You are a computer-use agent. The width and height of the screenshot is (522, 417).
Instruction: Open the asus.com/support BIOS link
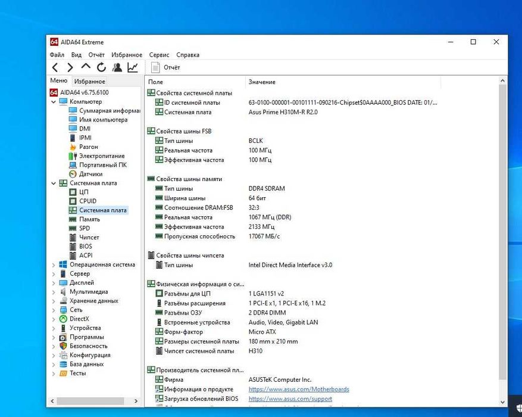[290, 399]
